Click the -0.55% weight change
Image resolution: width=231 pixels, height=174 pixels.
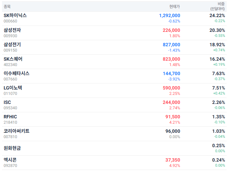(x=220, y=36)
